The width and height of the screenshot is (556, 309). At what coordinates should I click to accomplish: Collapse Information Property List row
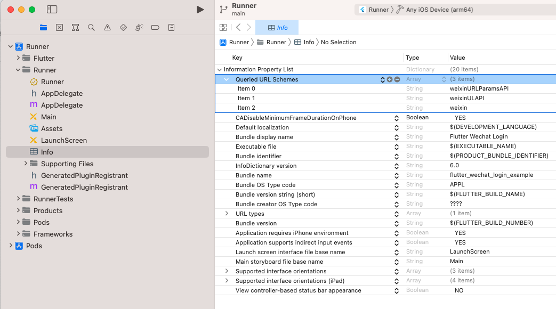[220, 69]
